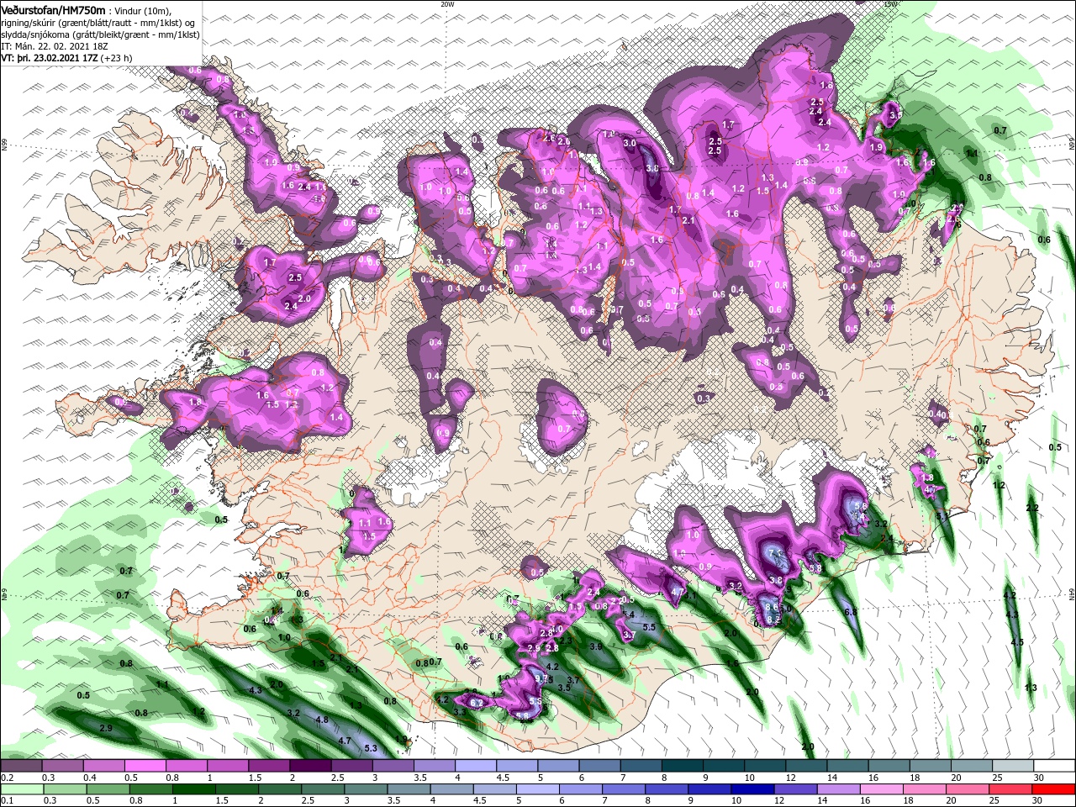Pick the dark teal 10–12 swatch in upper scale
This screenshot has width=1076, height=807.
point(765,766)
